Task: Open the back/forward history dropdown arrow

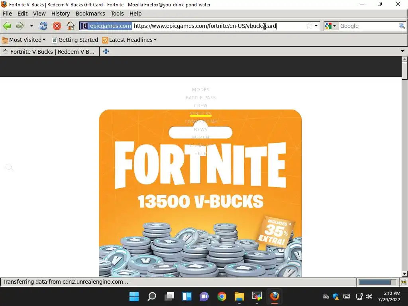Action: tap(31, 26)
